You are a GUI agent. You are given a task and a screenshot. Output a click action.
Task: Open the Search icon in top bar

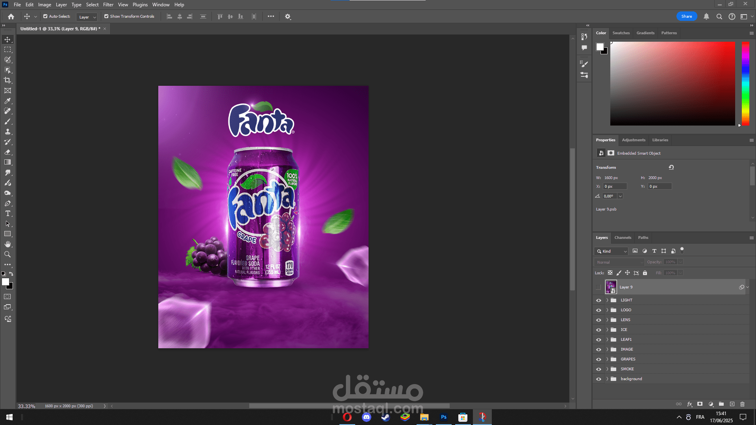(x=719, y=17)
